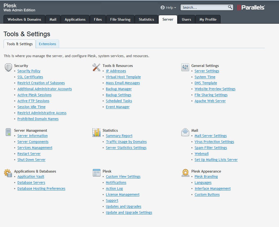Open Backup Manager
Screen dimensions: 279x227
click(119, 89)
